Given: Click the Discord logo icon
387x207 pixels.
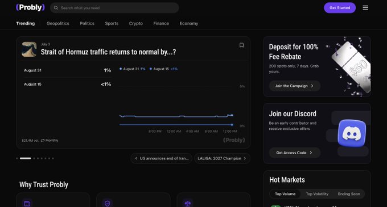Looking at the screenshot, I should (x=352, y=133).
